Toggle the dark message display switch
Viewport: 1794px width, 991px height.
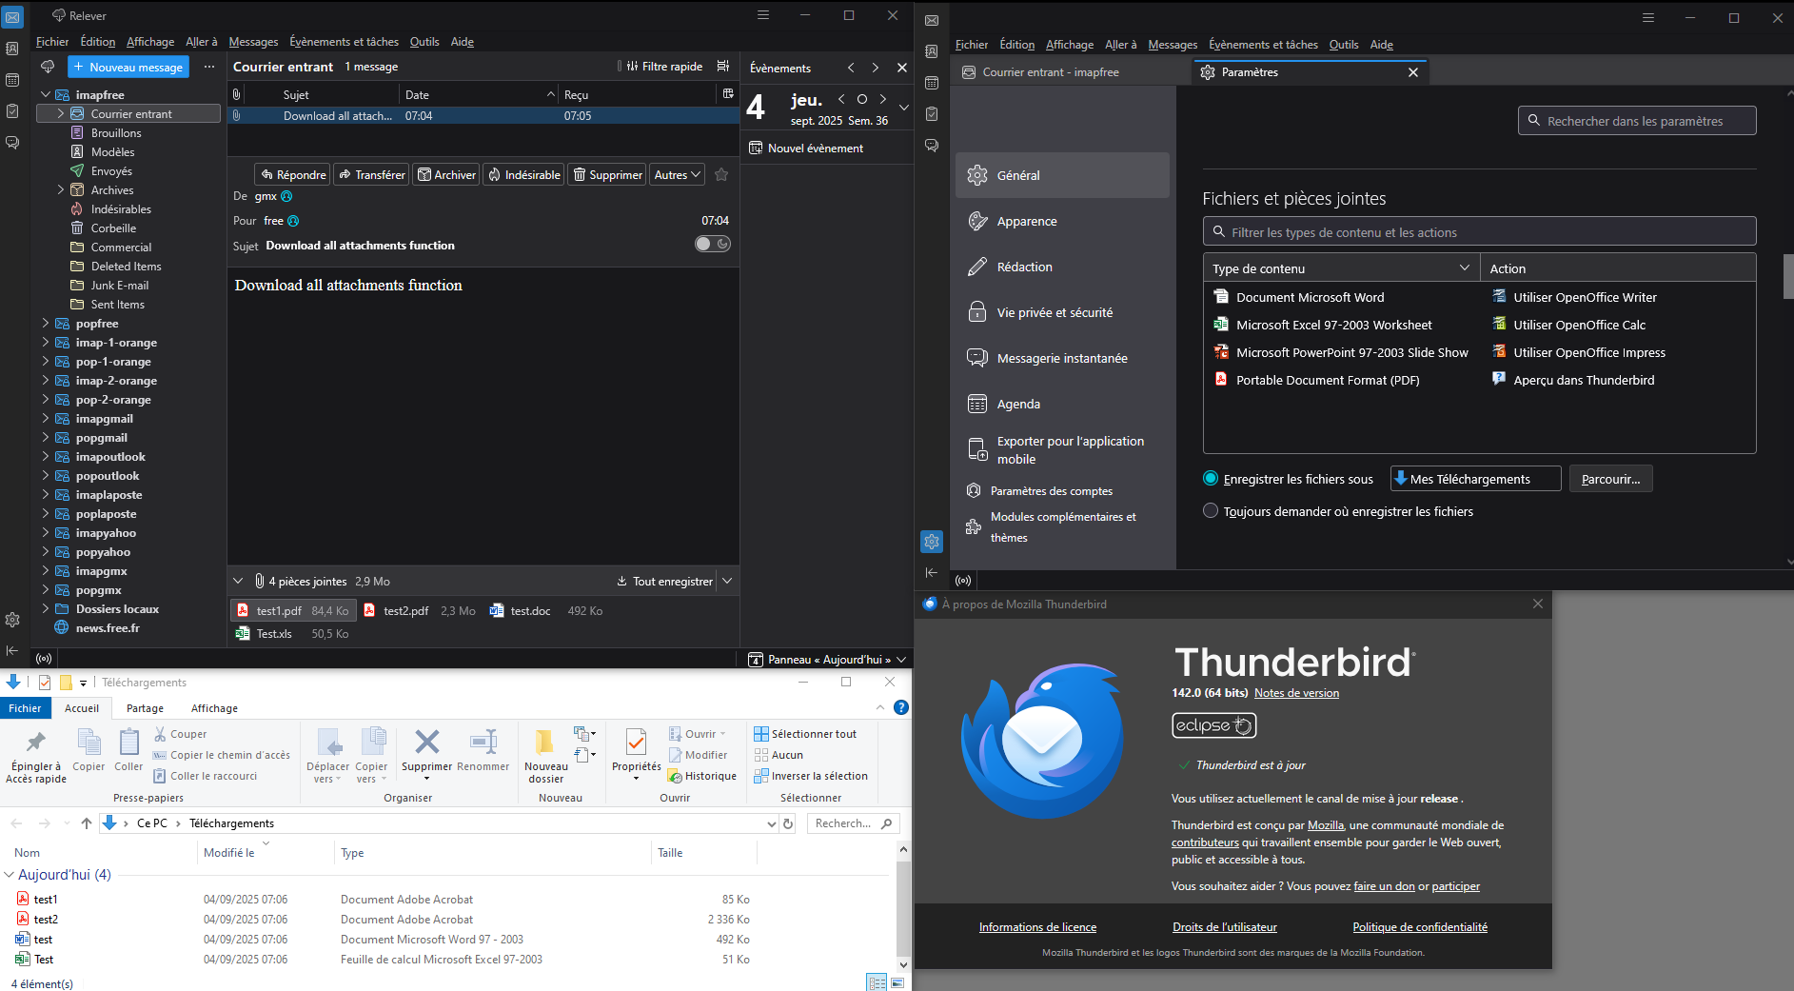click(712, 244)
